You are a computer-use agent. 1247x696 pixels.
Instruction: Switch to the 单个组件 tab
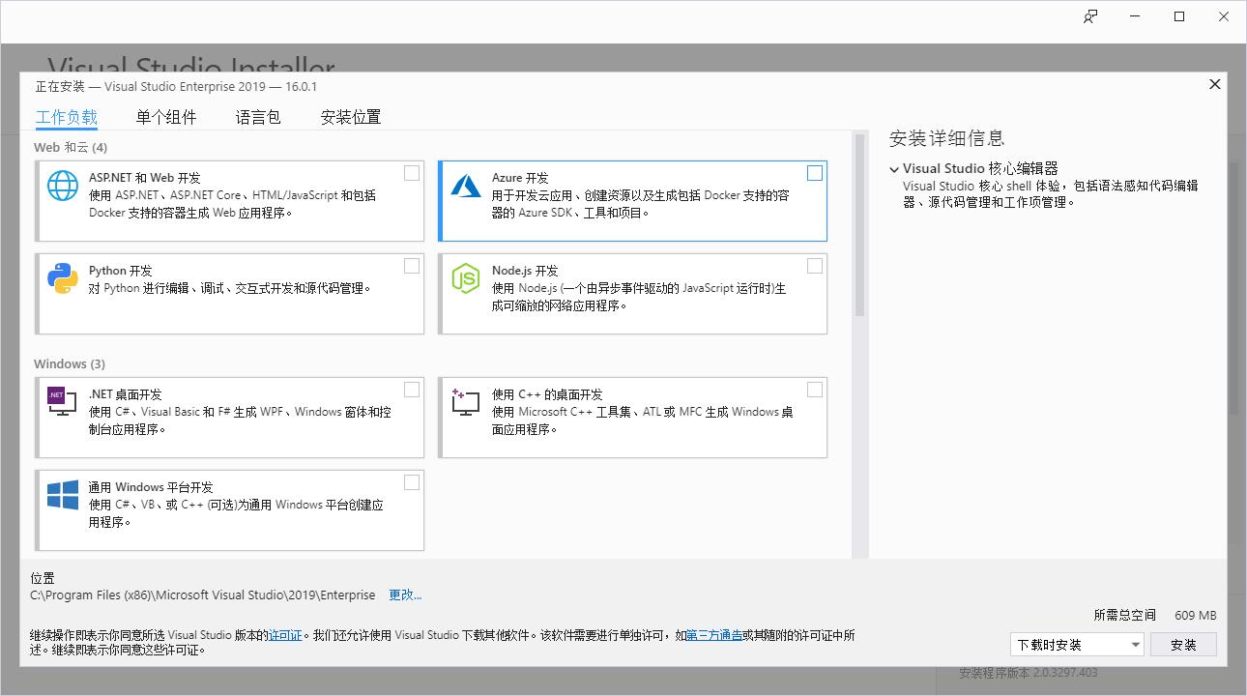click(166, 117)
